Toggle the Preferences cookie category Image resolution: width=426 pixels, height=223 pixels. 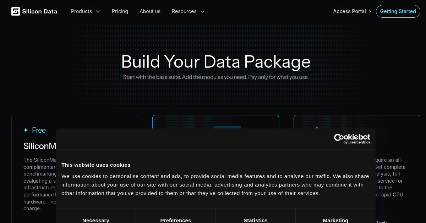click(x=176, y=220)
